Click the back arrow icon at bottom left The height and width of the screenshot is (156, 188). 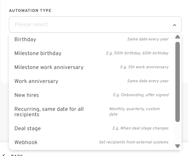(x=4, y=155)
